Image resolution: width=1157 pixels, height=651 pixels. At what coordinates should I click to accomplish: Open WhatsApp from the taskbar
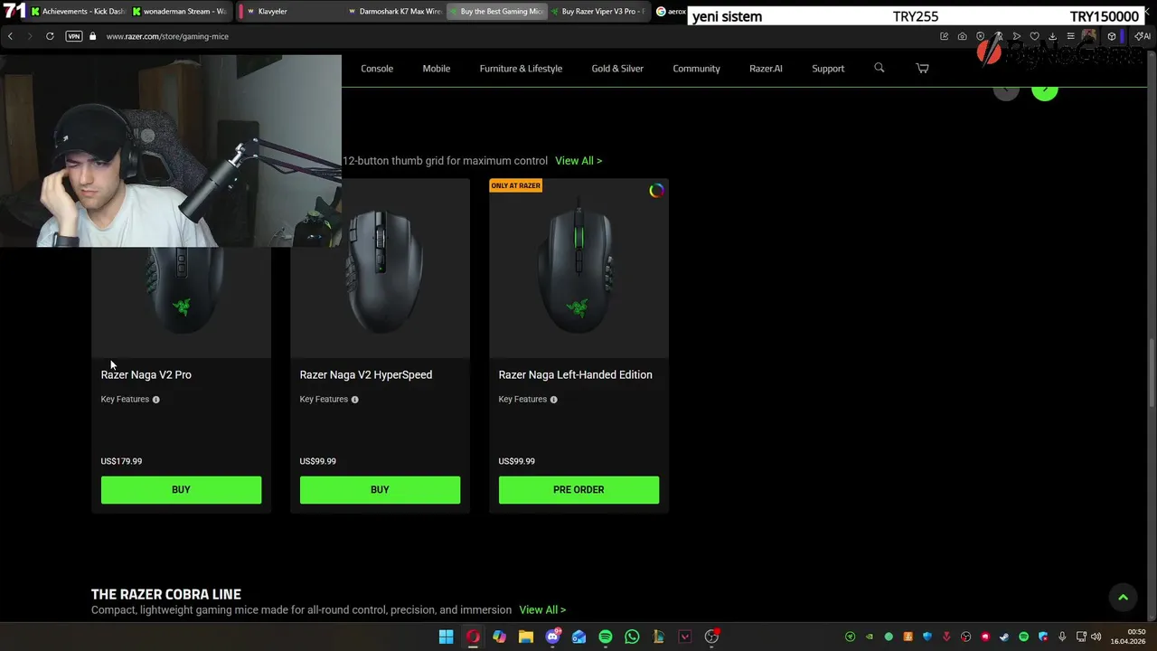click(632, 637)
